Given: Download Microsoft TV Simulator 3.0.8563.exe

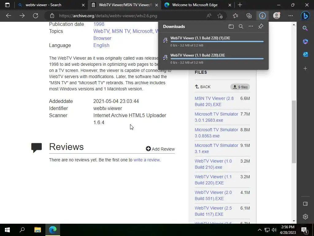Looking at the screenshot, I should pos(216,133).
